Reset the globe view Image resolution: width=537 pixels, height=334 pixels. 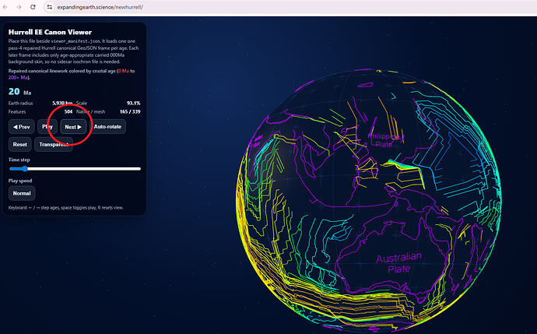(20, 145)
